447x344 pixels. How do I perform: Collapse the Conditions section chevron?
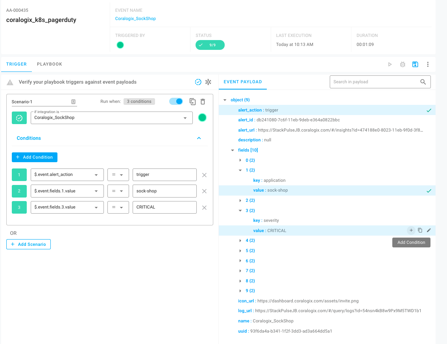(x=199, y=138)
